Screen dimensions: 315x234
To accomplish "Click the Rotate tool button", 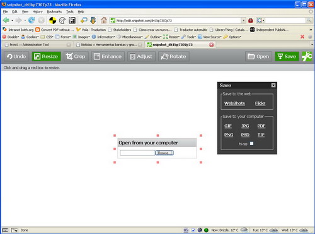I will click(x=174, y=56).
